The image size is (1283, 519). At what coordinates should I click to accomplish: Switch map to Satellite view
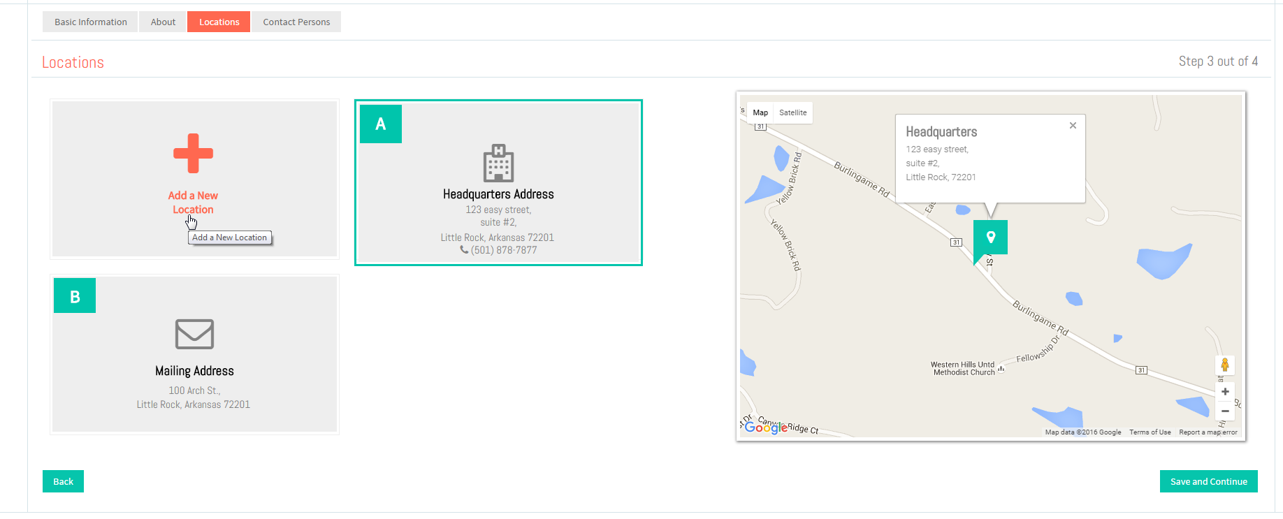(792, 112)
